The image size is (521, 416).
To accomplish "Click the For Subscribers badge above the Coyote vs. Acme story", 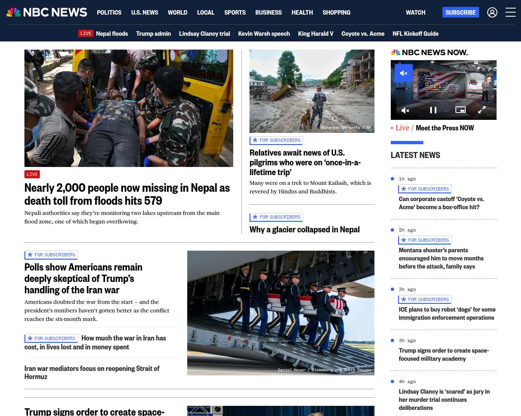I will pyautogui.click(x=425, y=189).
